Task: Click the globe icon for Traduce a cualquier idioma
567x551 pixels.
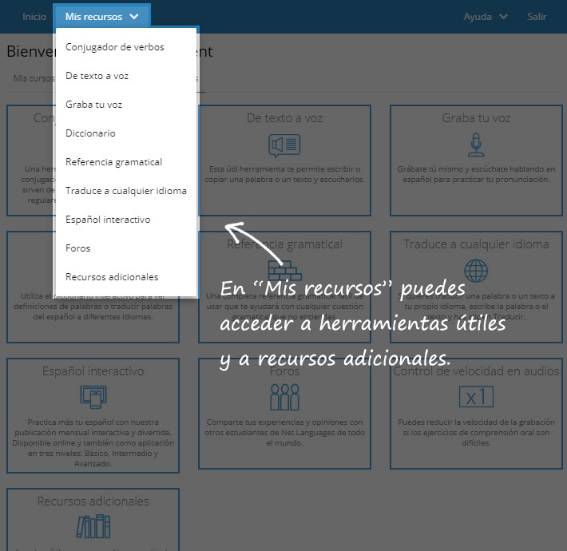Action: [x=476, y=271]
